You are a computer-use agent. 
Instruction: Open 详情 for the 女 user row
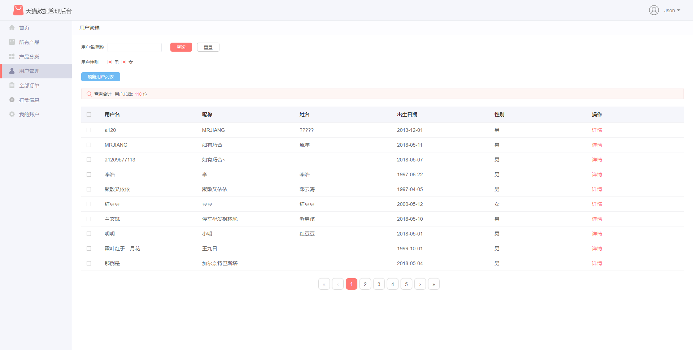click(x=597, y=204)
